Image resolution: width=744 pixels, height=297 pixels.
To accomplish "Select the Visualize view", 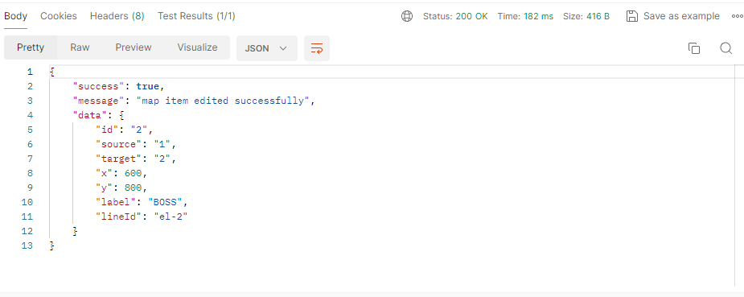I will (x=197, y=47).
